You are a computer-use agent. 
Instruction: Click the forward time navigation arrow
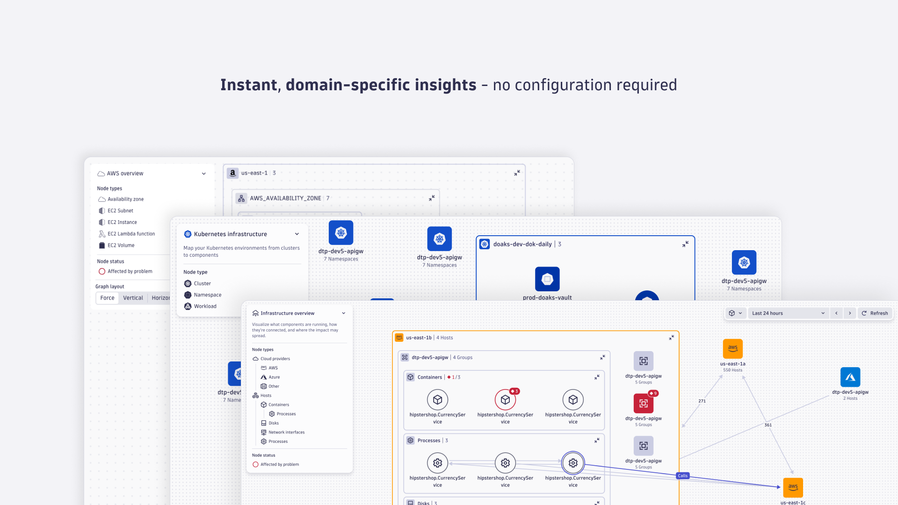(x=850, y=313)
